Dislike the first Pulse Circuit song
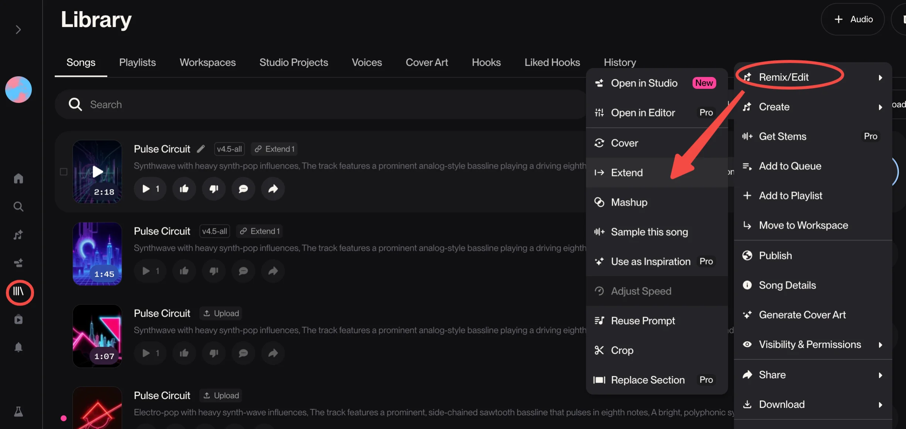Image resolution: width=906 pixels, height=429 pixels. click(x=214, y=189)
